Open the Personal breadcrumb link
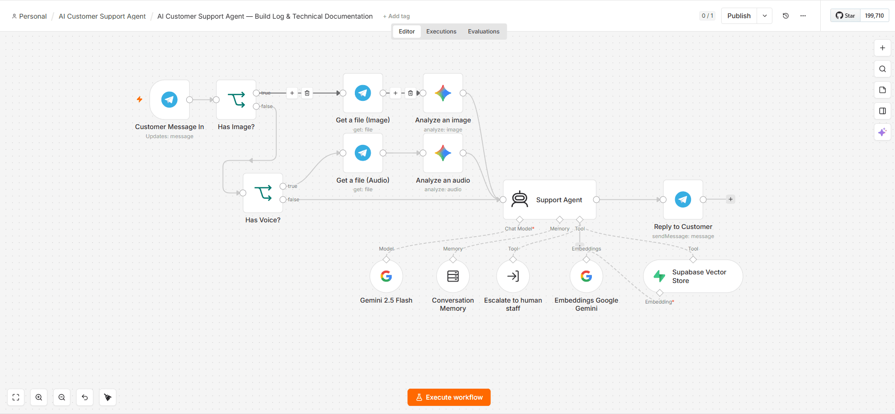 (x=29, y=16)
